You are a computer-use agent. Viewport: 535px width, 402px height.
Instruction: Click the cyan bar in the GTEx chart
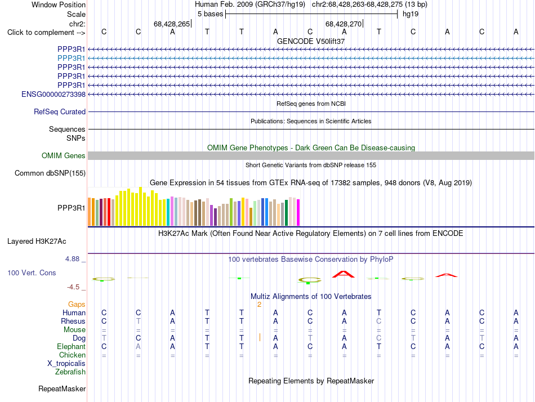tap(168, 212)
